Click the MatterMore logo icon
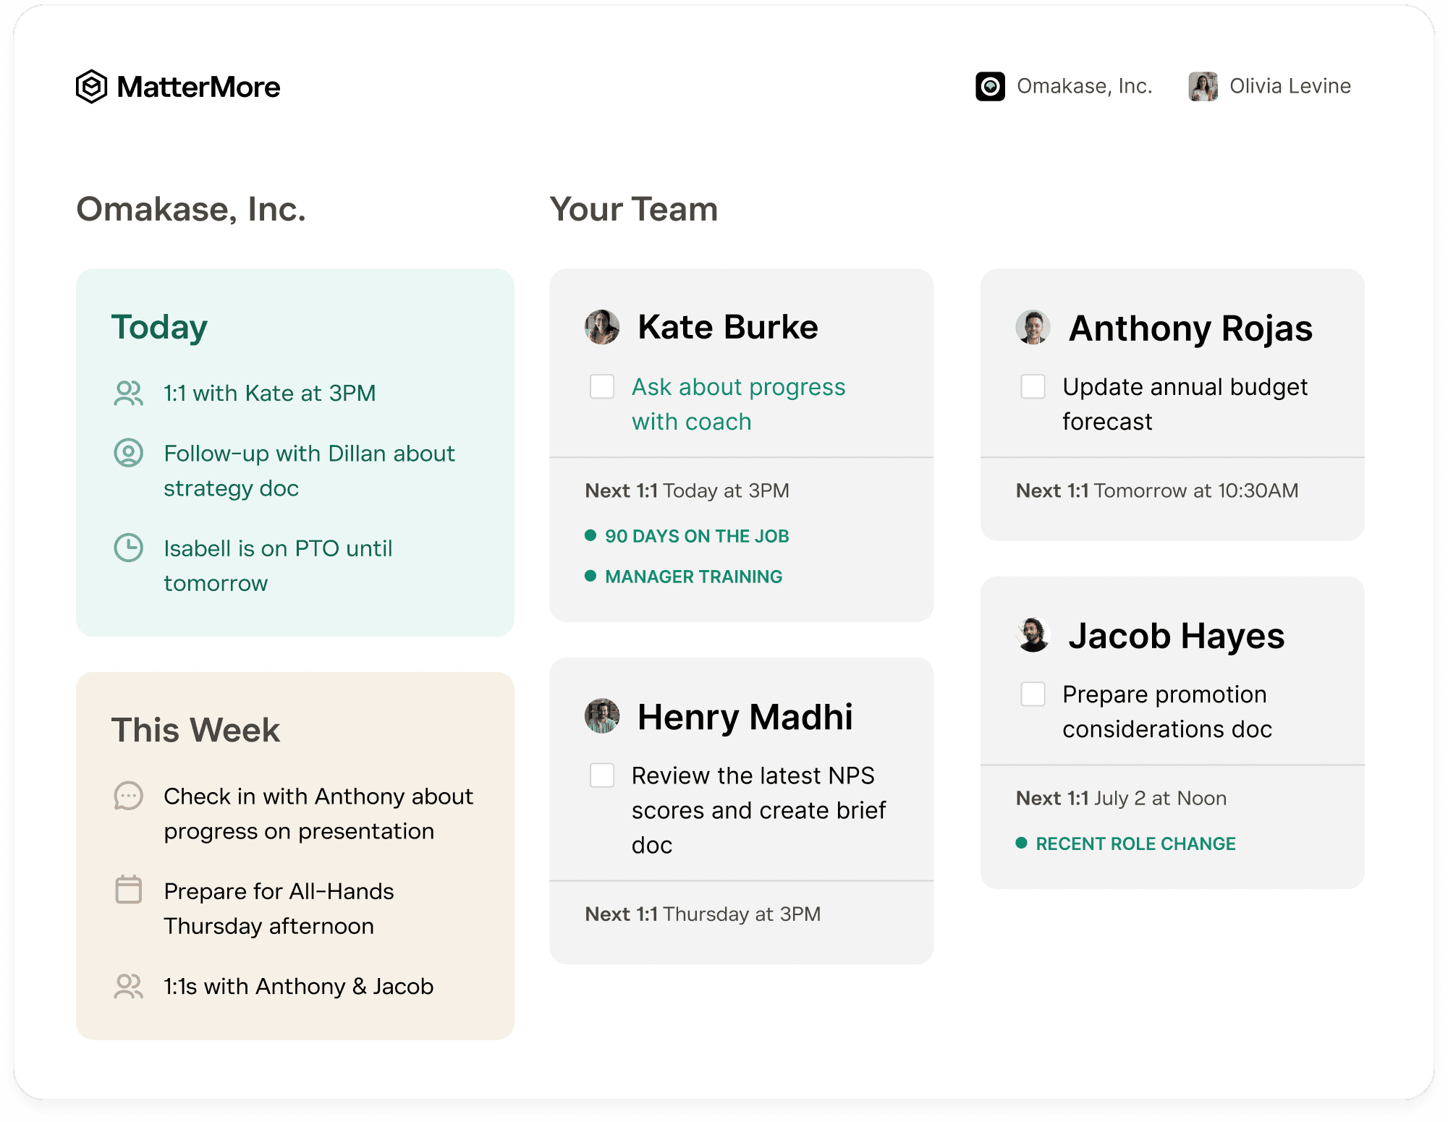 pos(91,86)
